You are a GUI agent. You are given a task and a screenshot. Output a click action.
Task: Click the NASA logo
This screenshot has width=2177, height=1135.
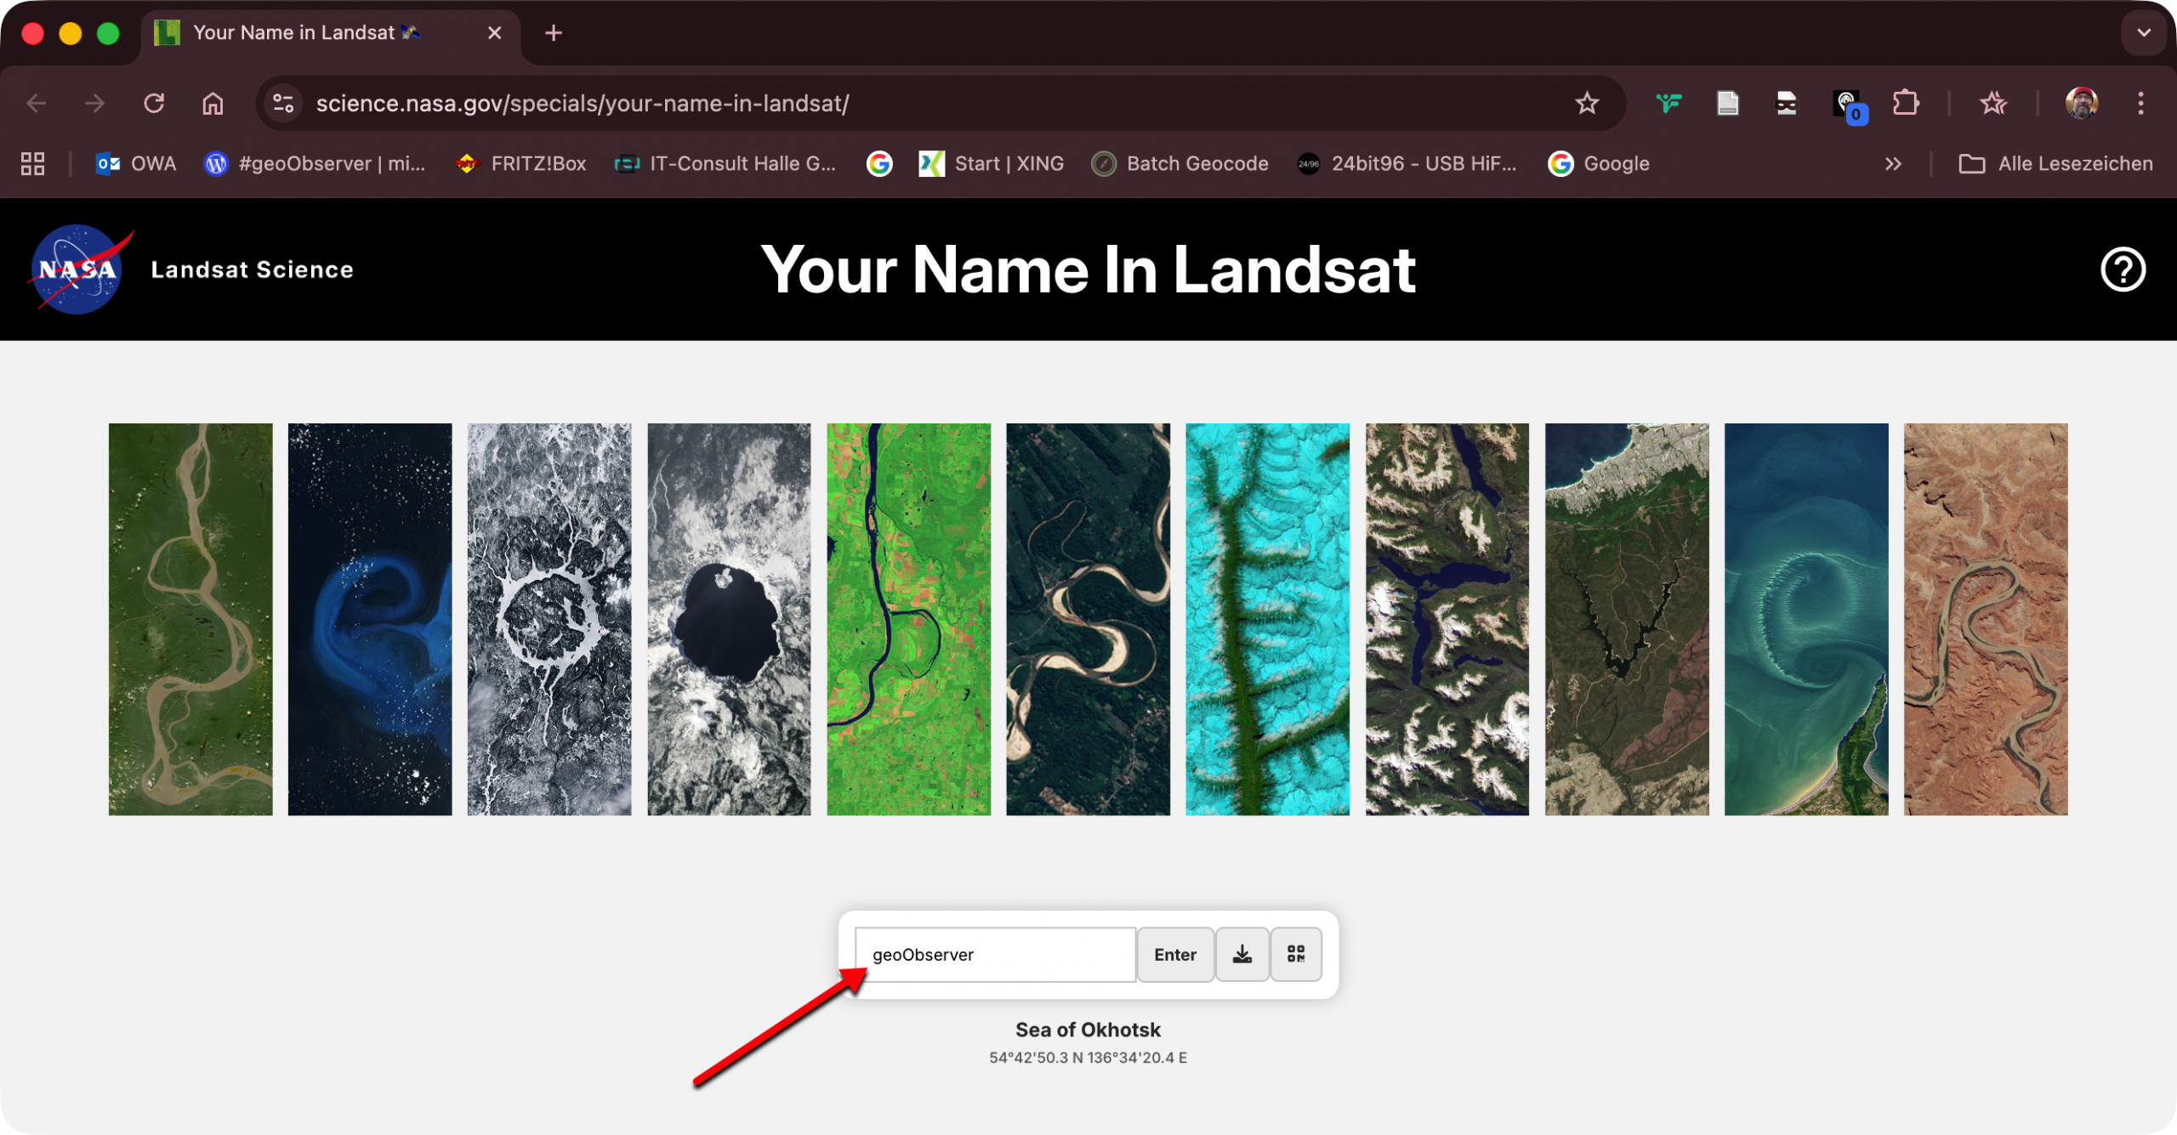tap(78, 270)
